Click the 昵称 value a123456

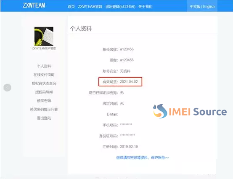click(x=127, y=60)
